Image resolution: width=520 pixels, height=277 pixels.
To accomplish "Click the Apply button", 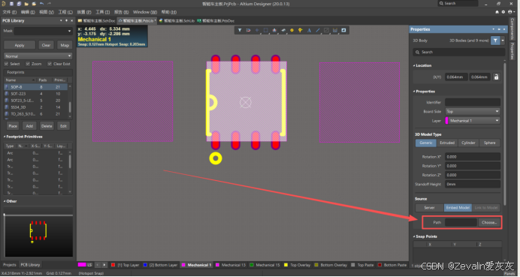I will 20,45.
